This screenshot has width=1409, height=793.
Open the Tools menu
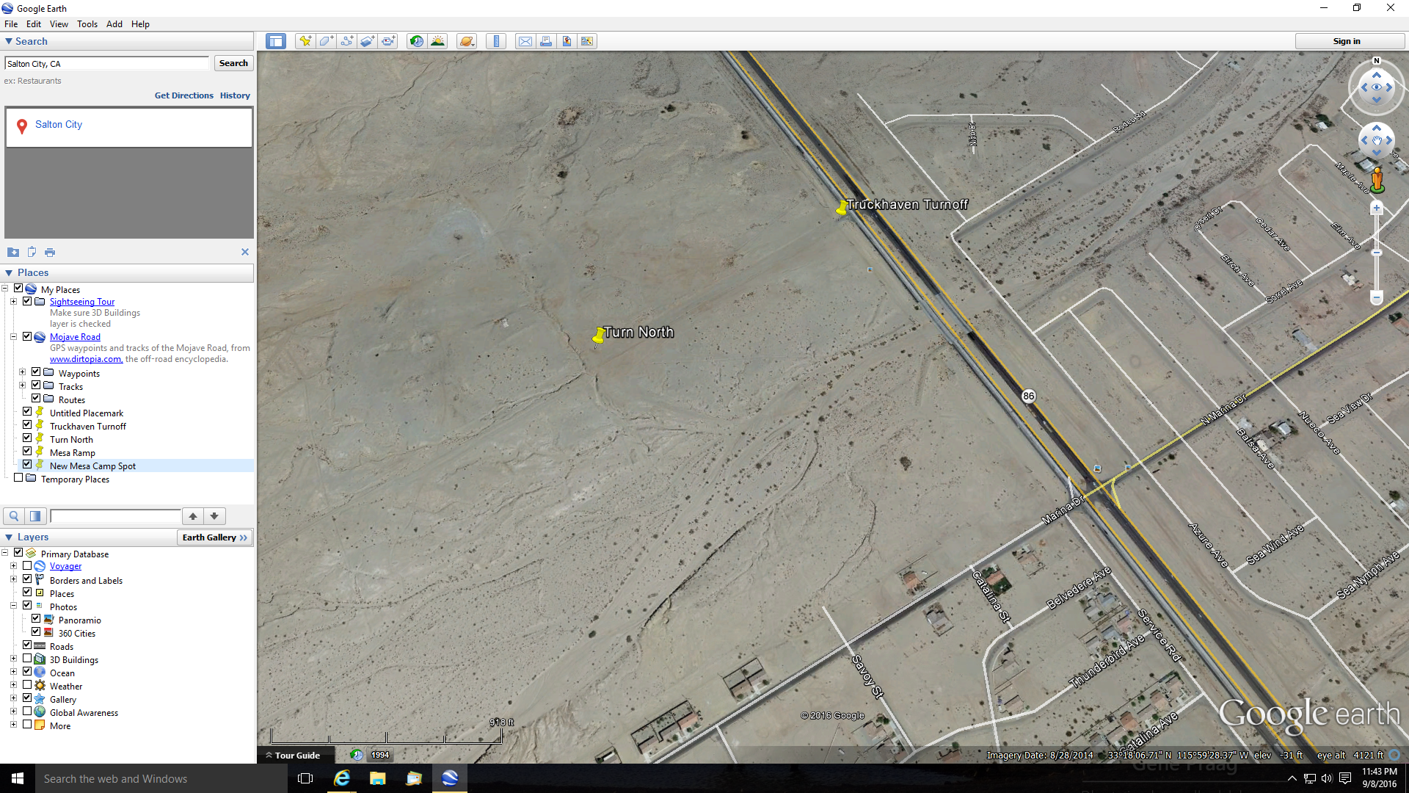pos(87,23)
